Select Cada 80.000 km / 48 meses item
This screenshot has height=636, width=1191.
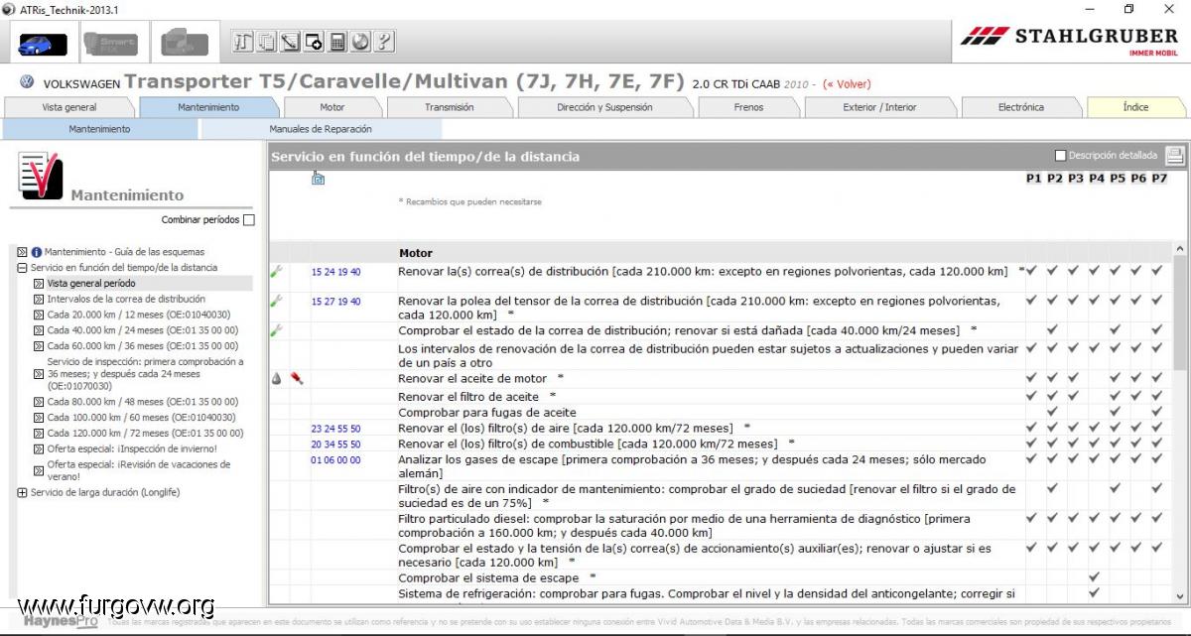142,402
